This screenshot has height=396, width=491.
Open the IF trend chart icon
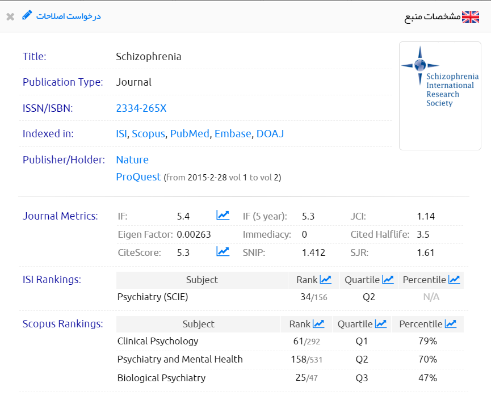(223, 216)
